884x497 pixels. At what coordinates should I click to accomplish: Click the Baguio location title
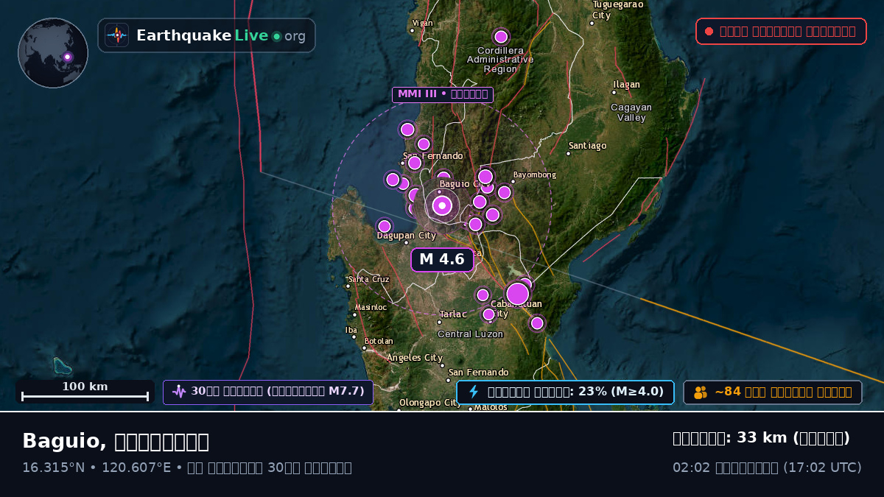[x=116, y=441]
